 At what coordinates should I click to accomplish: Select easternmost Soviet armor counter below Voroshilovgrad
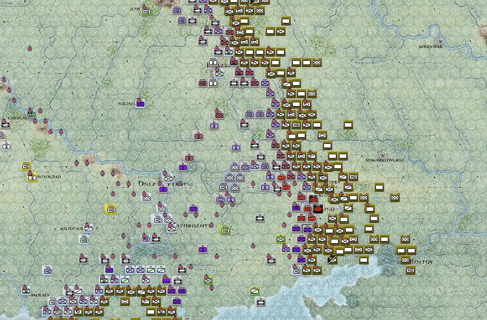coord(395,197)
